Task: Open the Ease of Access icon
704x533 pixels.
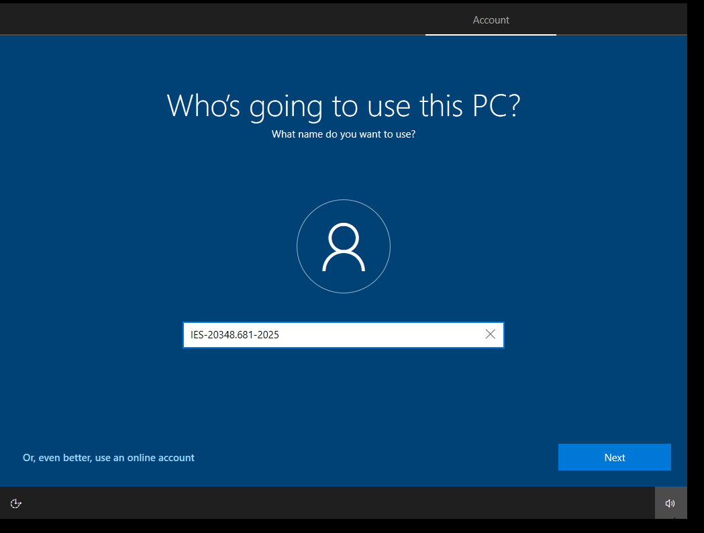Action: click(15, 503)
